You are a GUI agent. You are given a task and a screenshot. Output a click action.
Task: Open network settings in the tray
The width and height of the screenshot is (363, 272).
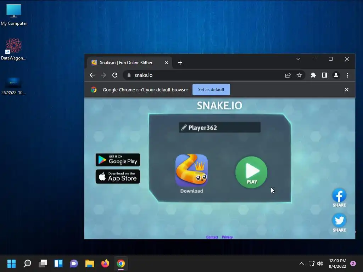click(311, 263)
